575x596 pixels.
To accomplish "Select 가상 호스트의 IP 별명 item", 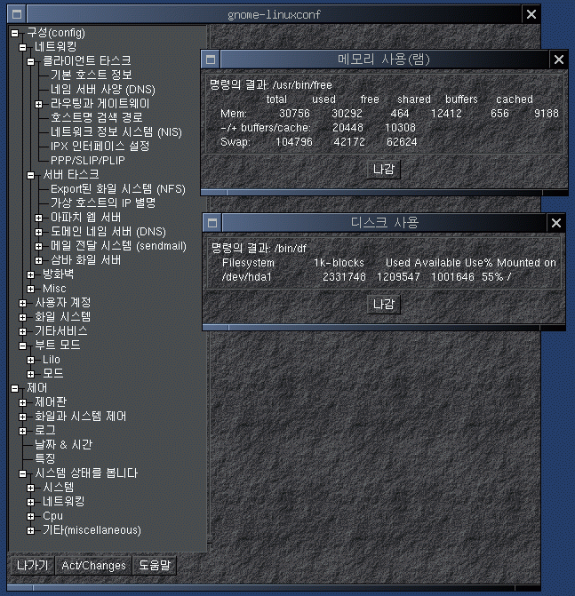I will click(103, 203).
